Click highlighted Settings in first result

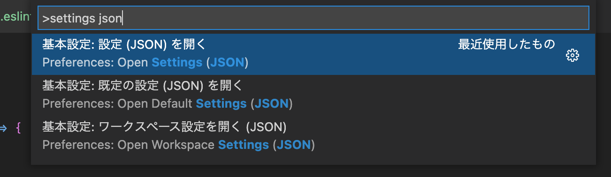(177, 62)
